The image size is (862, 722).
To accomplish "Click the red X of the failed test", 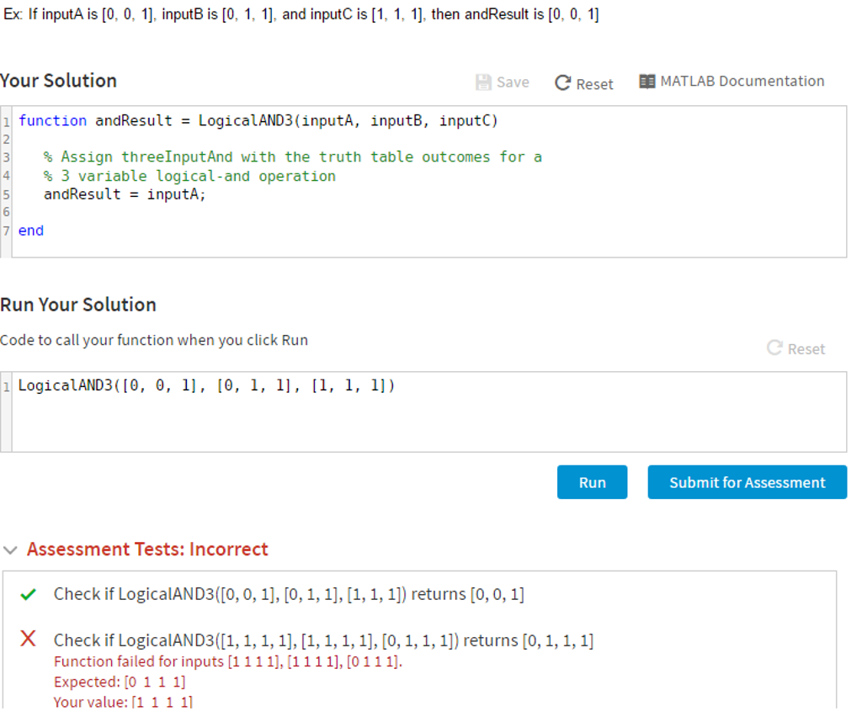I will pyautogui.click(x=28, y=640).
